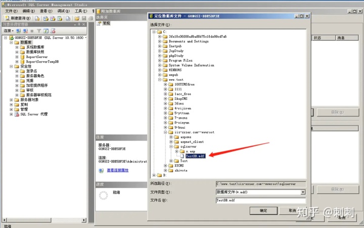364x228 pixels.
Task: Collapse the C: drive node
Action: (x=154, y=32)
